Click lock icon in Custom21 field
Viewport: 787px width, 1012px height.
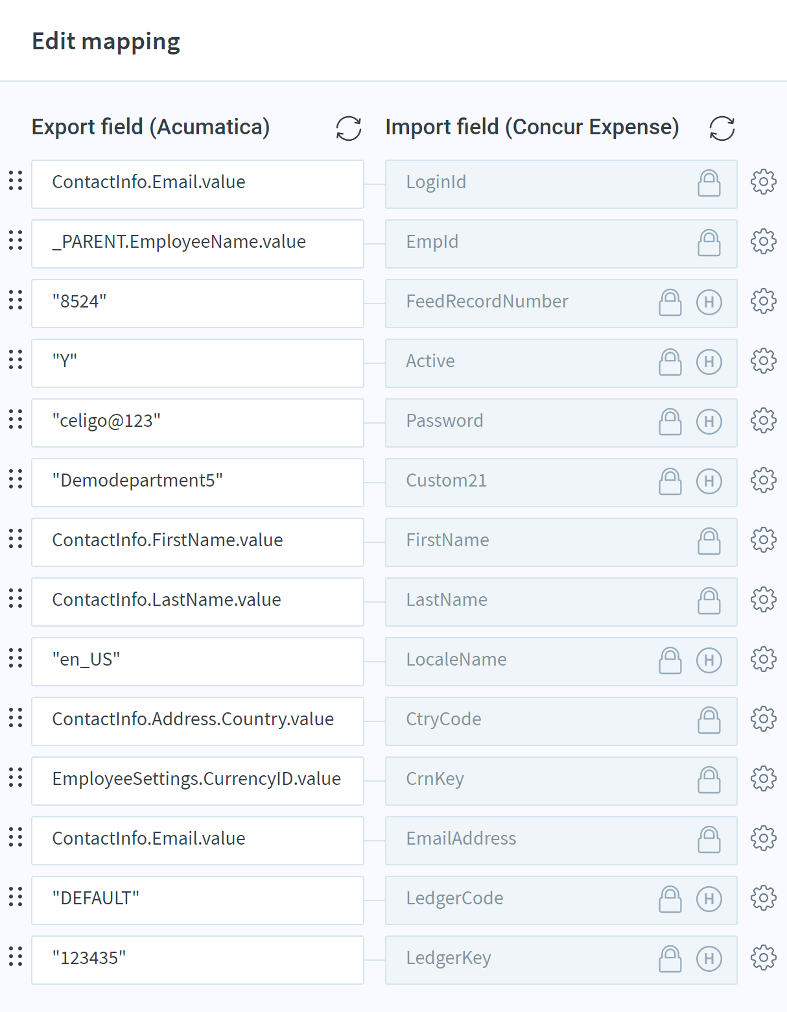point(670,481)
